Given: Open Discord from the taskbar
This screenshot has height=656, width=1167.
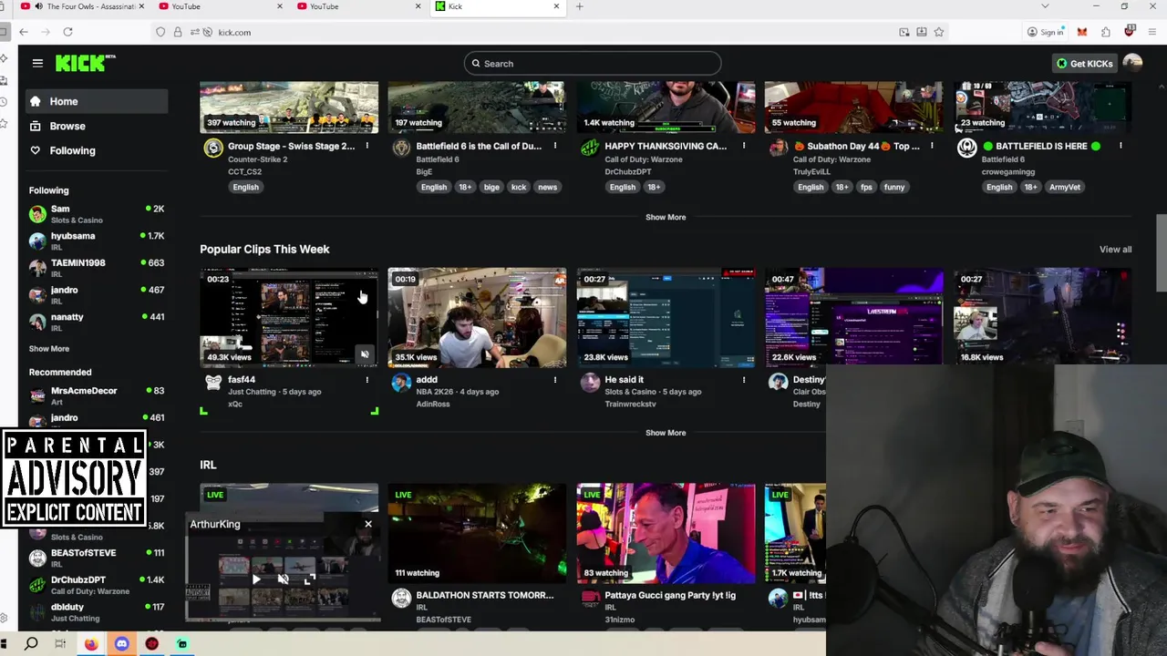Looking at the screenshot, I should tap(121, 644).
